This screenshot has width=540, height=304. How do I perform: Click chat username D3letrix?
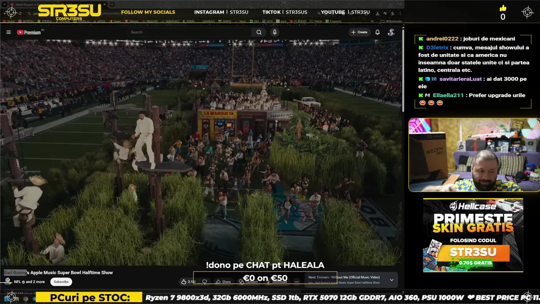pyautogui.click(x=437, y=48)
